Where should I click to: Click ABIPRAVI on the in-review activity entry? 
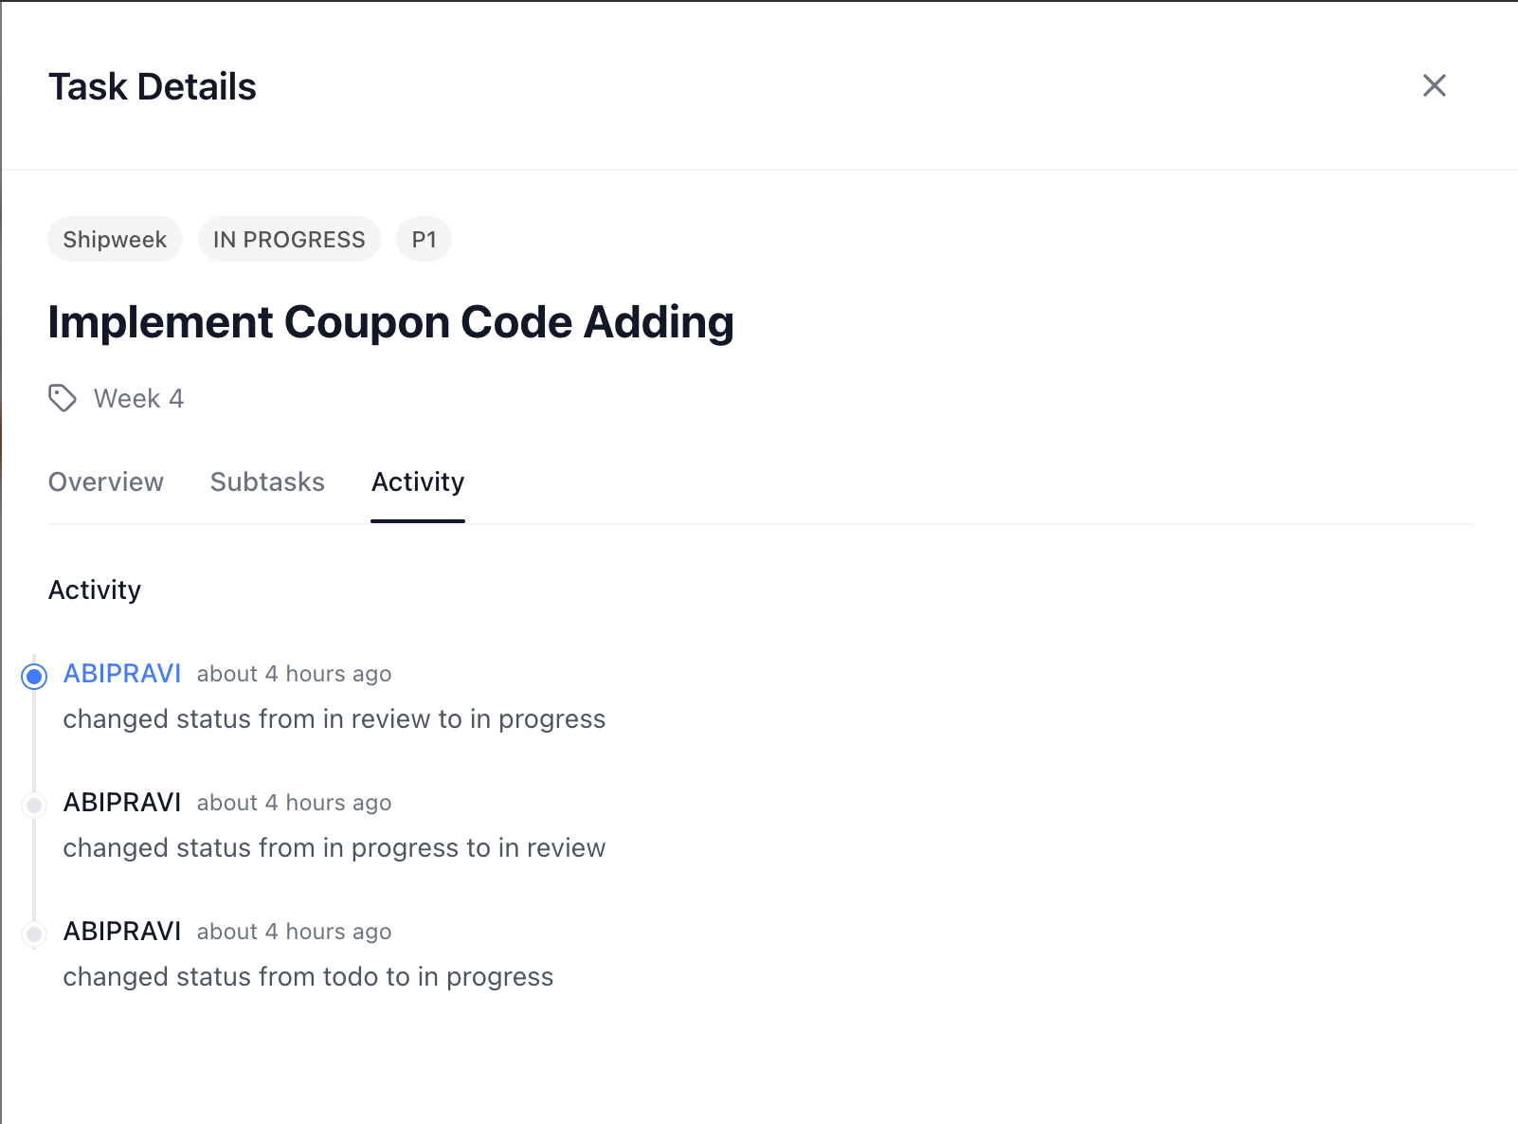(x=122, y=802)
